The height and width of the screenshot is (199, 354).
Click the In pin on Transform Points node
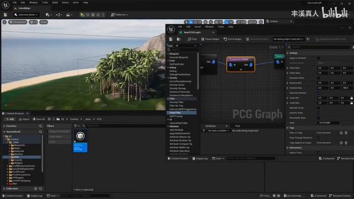[x=231, y=65]
